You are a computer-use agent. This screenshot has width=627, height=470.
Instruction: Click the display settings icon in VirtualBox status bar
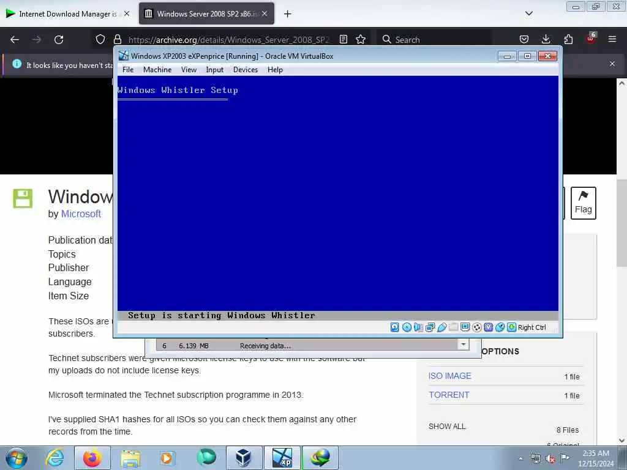coord(465,327)
